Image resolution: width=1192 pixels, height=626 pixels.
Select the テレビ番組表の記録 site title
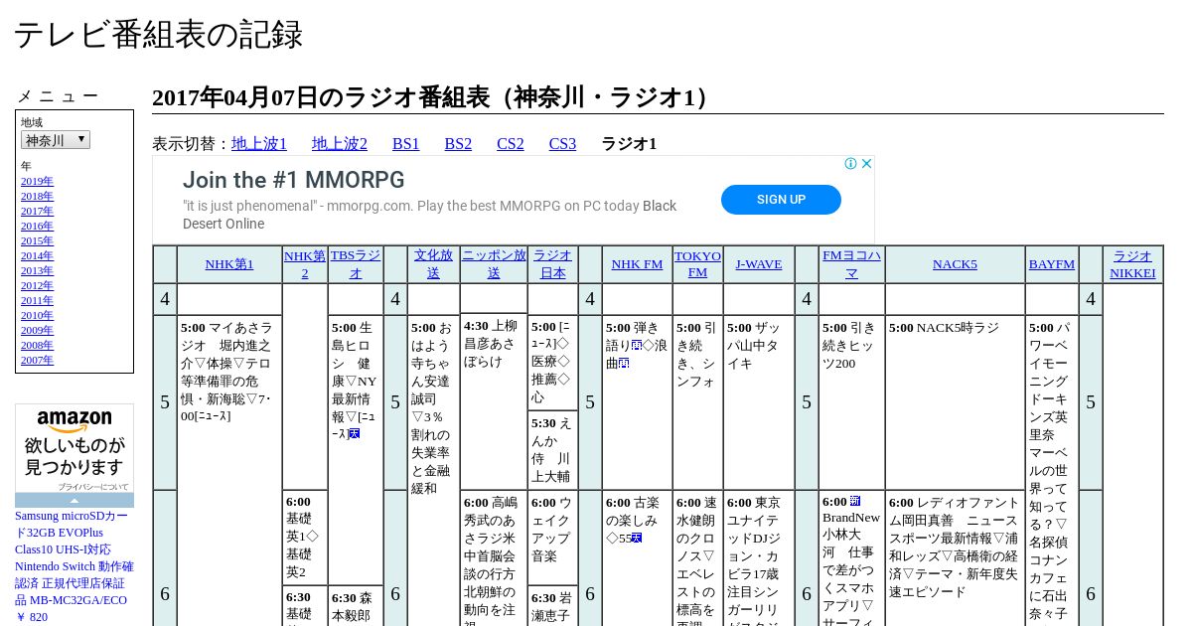point(158,35)
